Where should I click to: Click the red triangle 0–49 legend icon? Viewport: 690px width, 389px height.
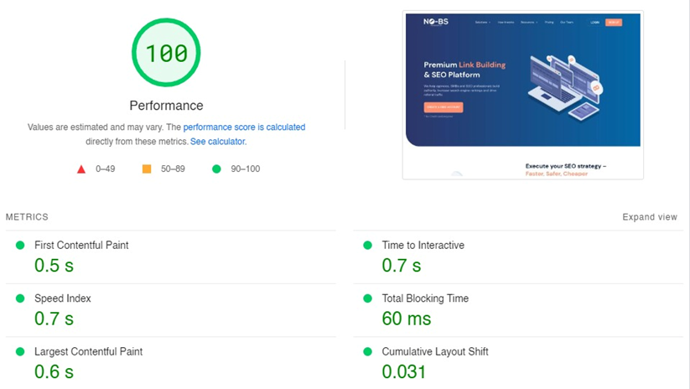click(x=81, y=169)
